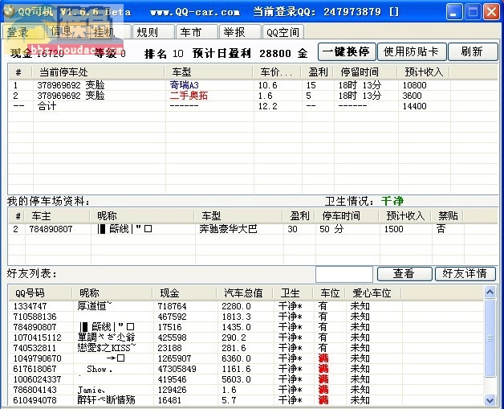This screenshot has height=409, width=504.
Task: Click cash value 47305849
Action: click(x=177, y=369)
